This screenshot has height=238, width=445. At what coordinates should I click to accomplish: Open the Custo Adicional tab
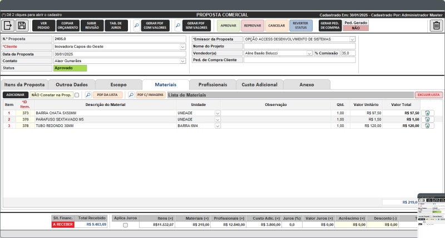259,85
